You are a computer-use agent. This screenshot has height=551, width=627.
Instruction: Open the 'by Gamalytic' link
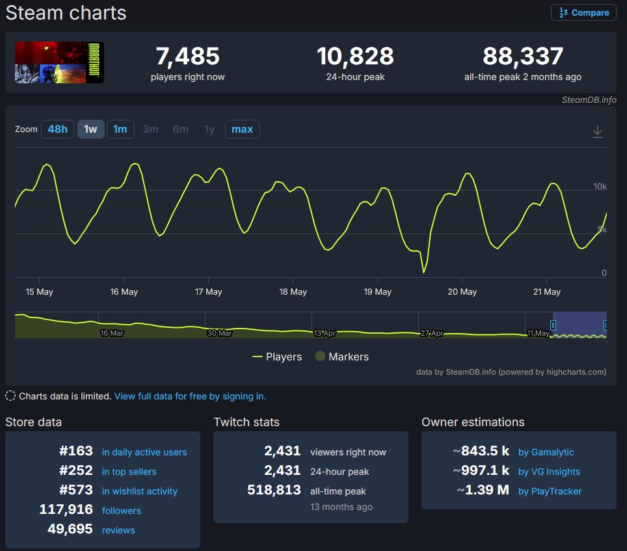point(546,452)
